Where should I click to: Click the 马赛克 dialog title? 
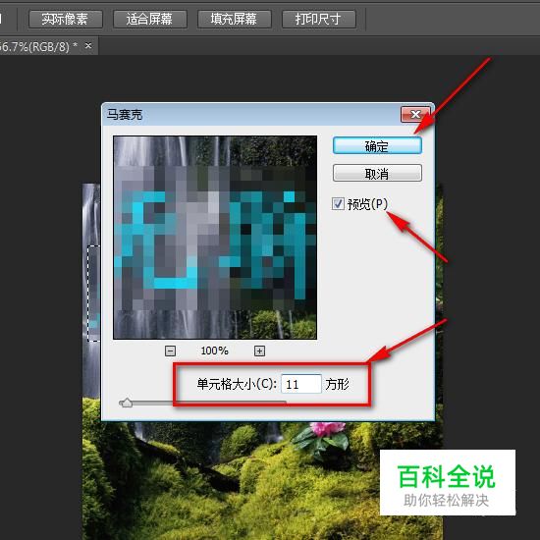(x=125, y=115)
